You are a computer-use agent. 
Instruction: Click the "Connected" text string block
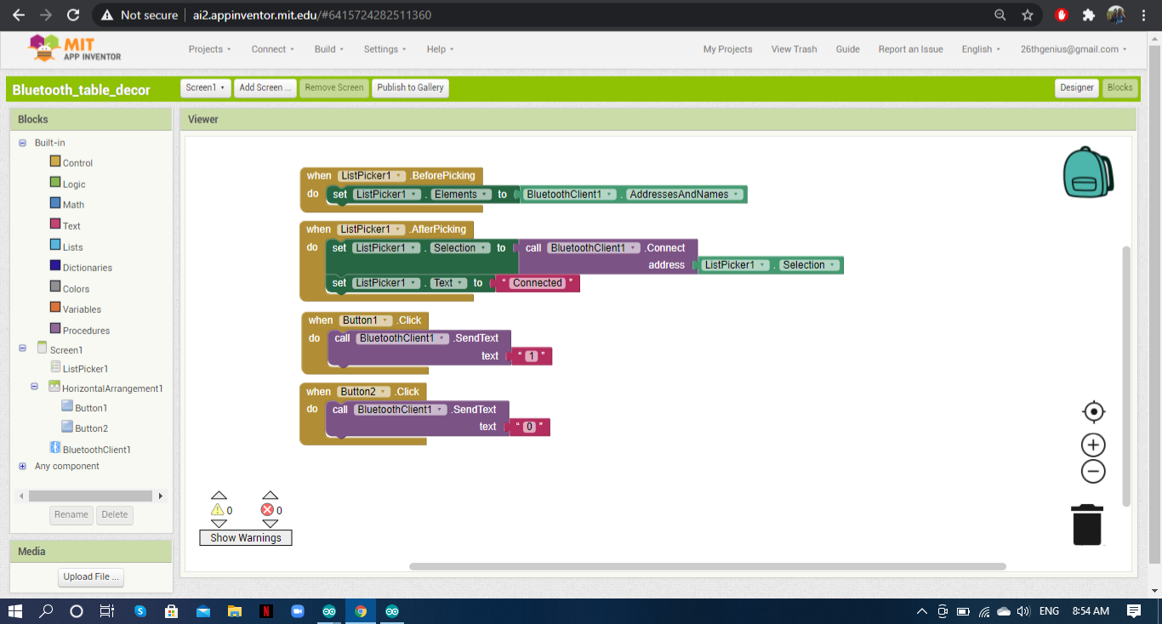(x=538, y=283)
